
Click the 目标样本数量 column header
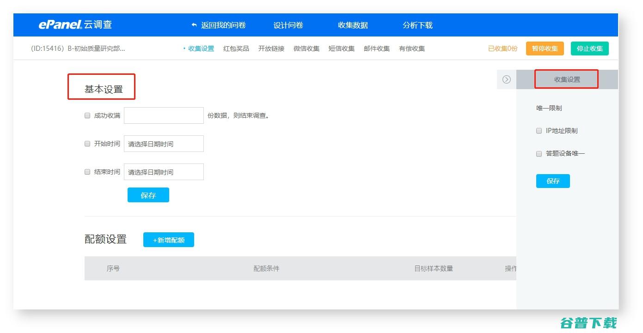click(x=434, y=268)
